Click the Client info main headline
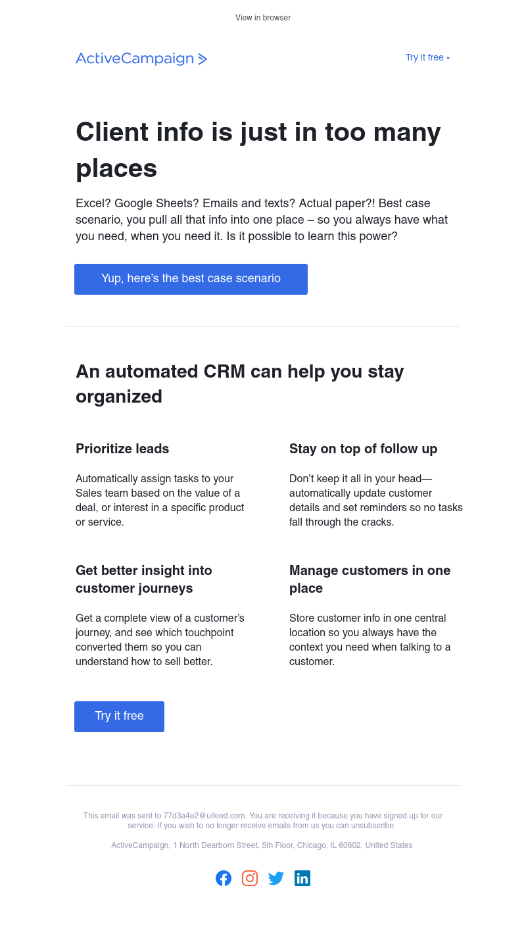The width and height of the screenshot is (526, 946). (x=258, y=150)
